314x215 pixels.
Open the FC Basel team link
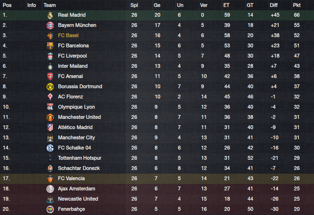[x=68, y=35]
